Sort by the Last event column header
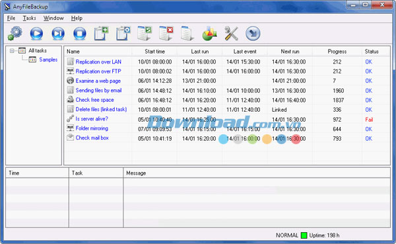 [245, 52]
